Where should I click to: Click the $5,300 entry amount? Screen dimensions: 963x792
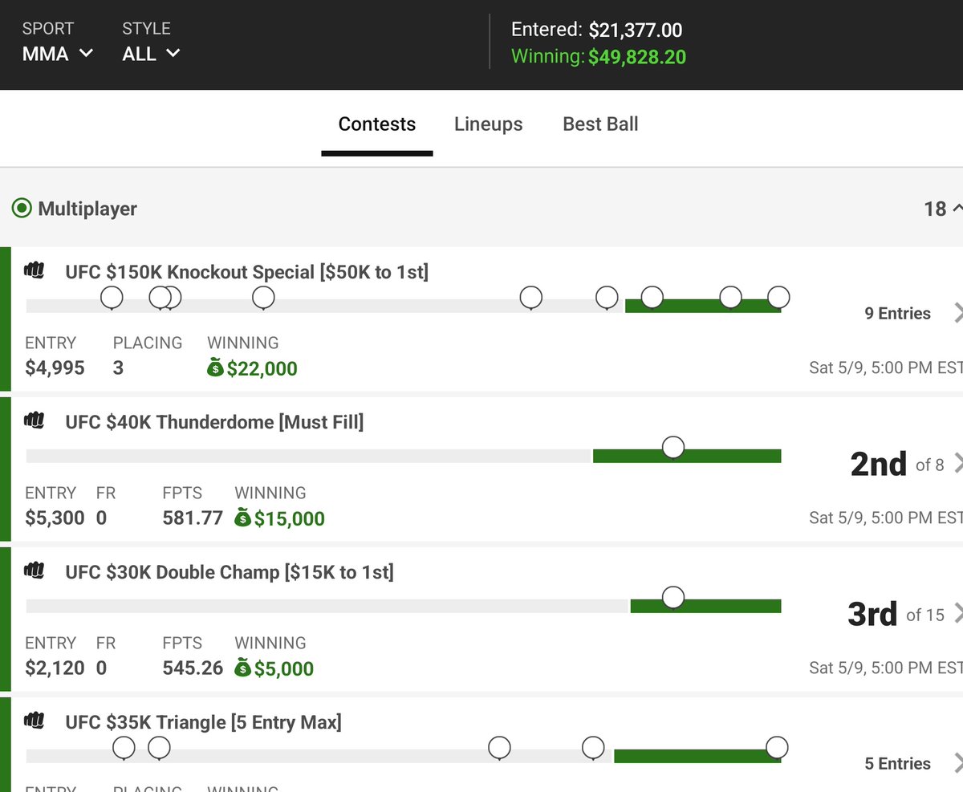55,518
